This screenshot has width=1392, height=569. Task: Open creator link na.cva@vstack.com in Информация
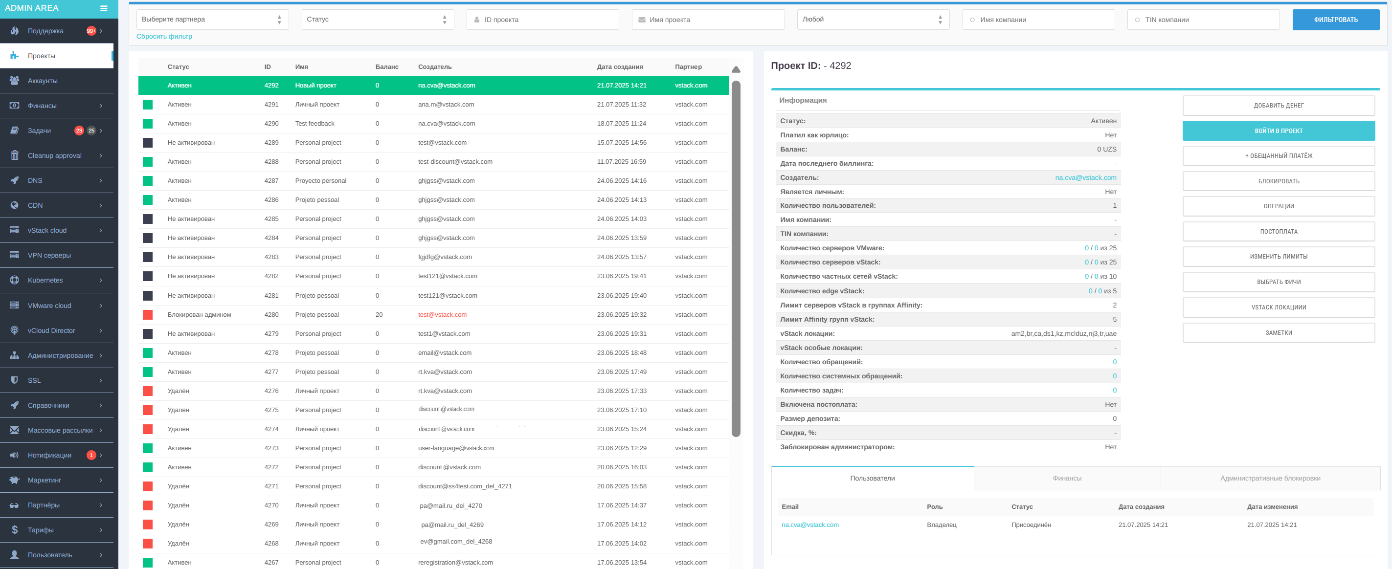click(1086, 177)
